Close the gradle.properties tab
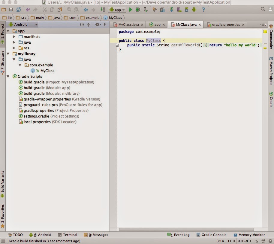Image resolution: width=274 pixels, height=244 pixels. point(243,25)
